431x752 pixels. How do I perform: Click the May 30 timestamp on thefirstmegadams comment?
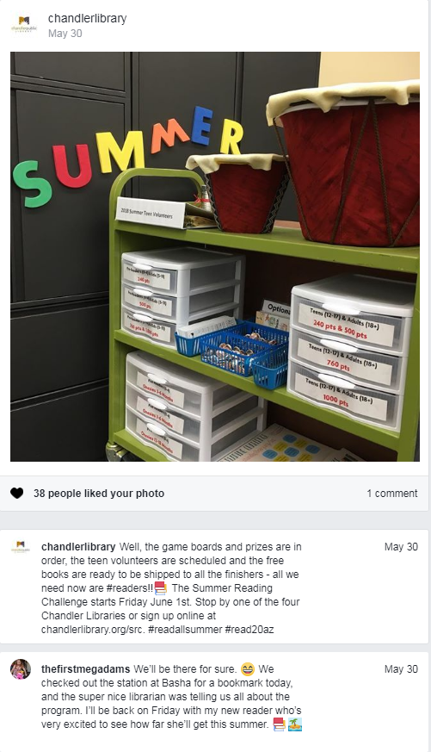401,669
